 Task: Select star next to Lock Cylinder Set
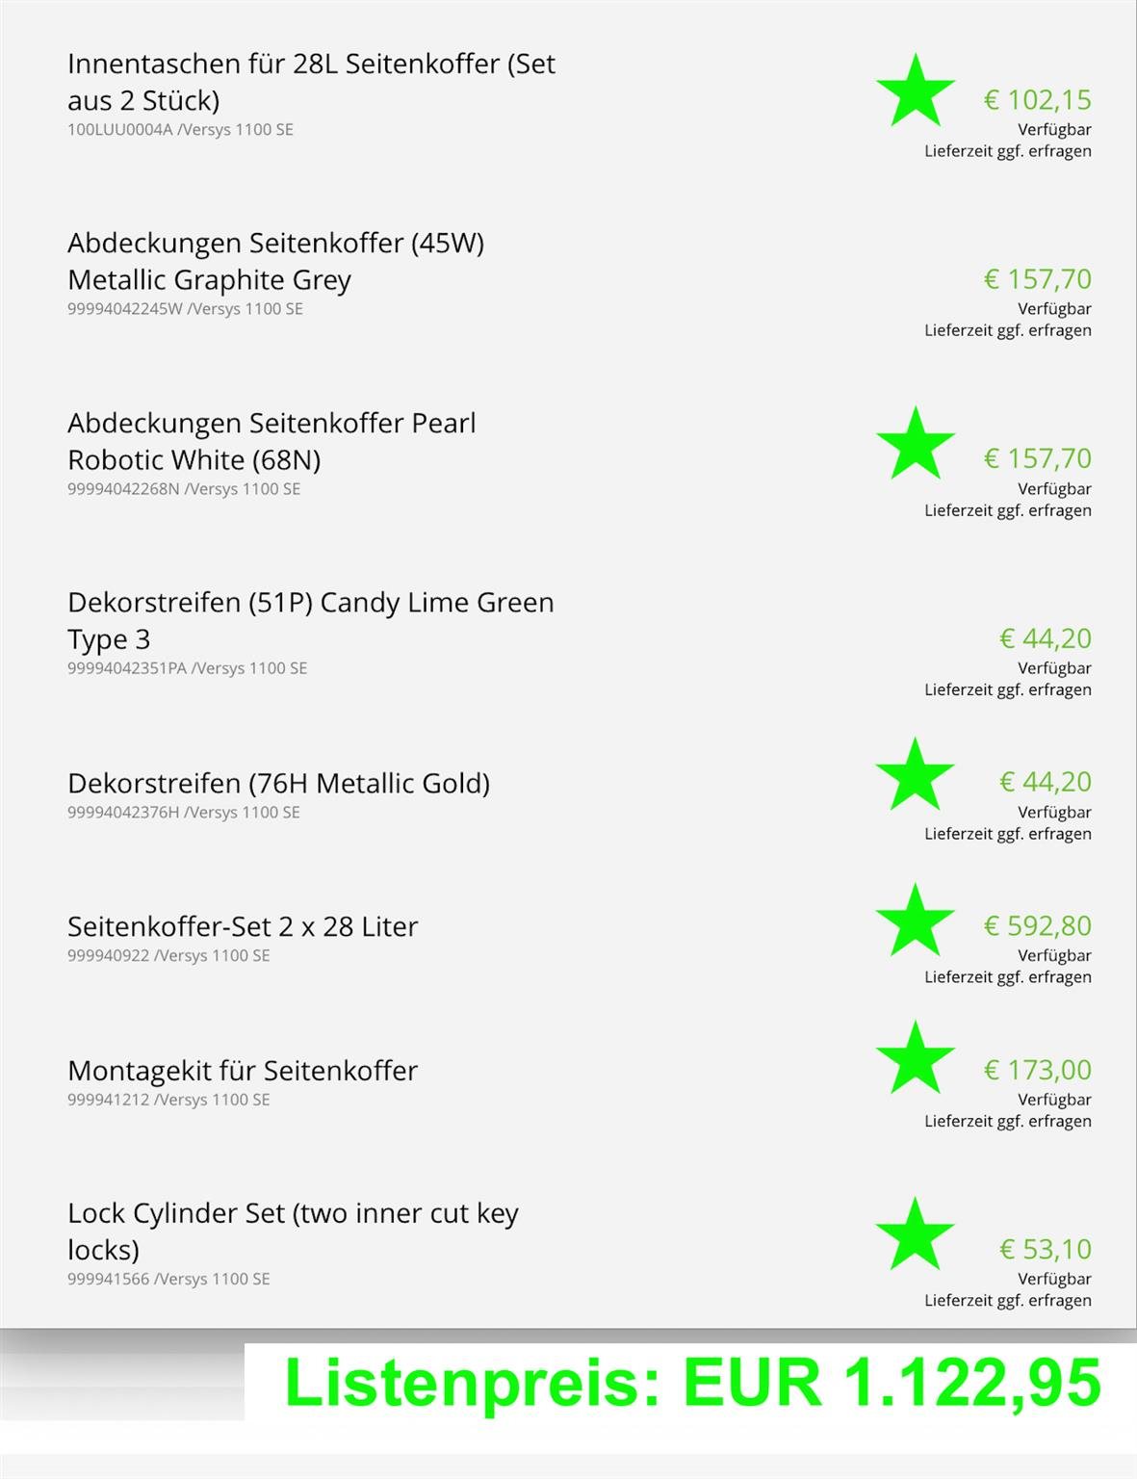point(915,1234)
